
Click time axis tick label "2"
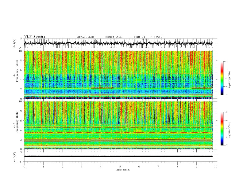coord(63,167)
